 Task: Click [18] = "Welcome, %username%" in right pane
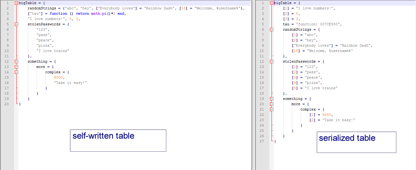(322, 51)
